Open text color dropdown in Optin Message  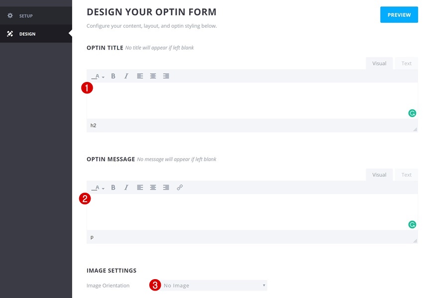tap(98, 188)
